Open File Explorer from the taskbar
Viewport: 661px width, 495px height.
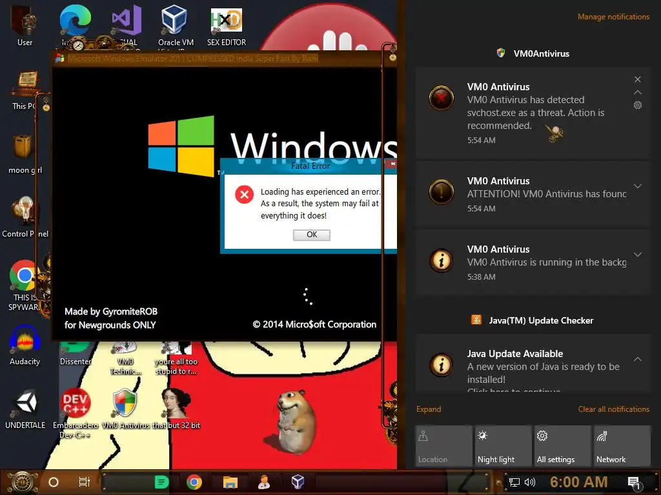coord(230,482)
